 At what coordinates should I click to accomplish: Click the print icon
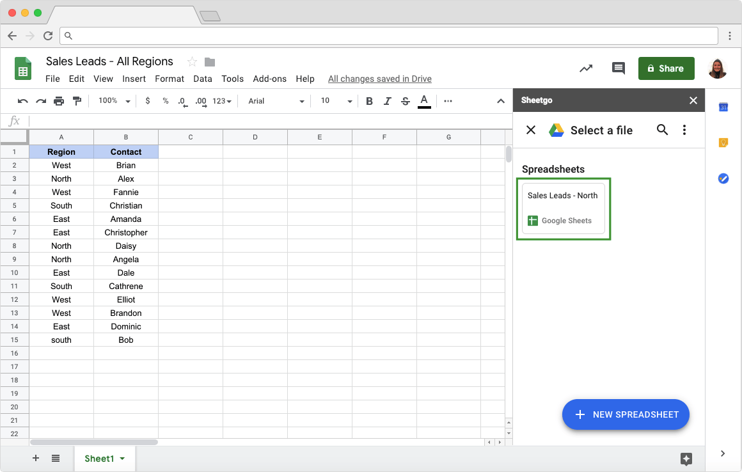59,101
